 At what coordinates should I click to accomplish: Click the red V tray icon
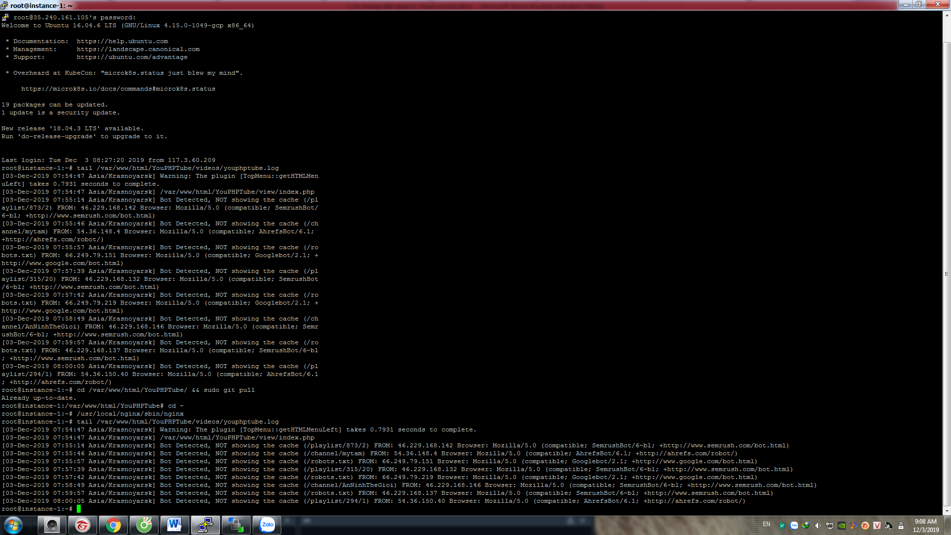click(877, 526)
